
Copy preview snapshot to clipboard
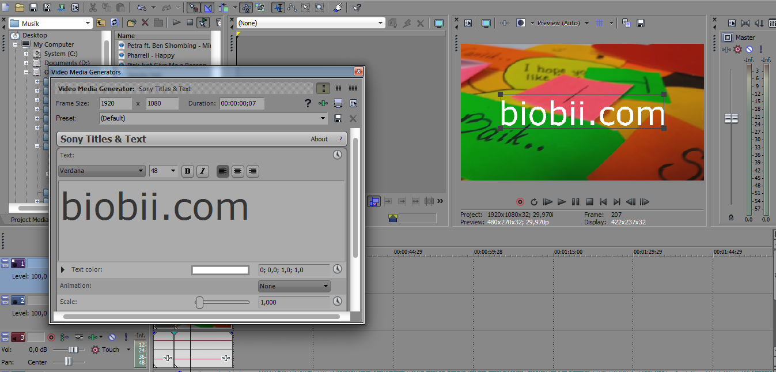pyautogui.click(x=626, y=23)
